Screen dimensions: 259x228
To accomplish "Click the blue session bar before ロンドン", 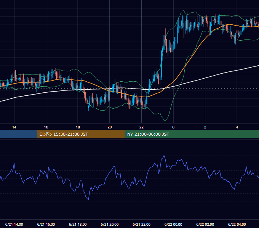I will 19,134.
